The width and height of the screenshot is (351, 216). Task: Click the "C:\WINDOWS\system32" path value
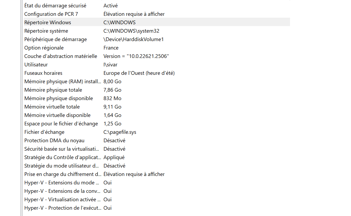point(131,31)
